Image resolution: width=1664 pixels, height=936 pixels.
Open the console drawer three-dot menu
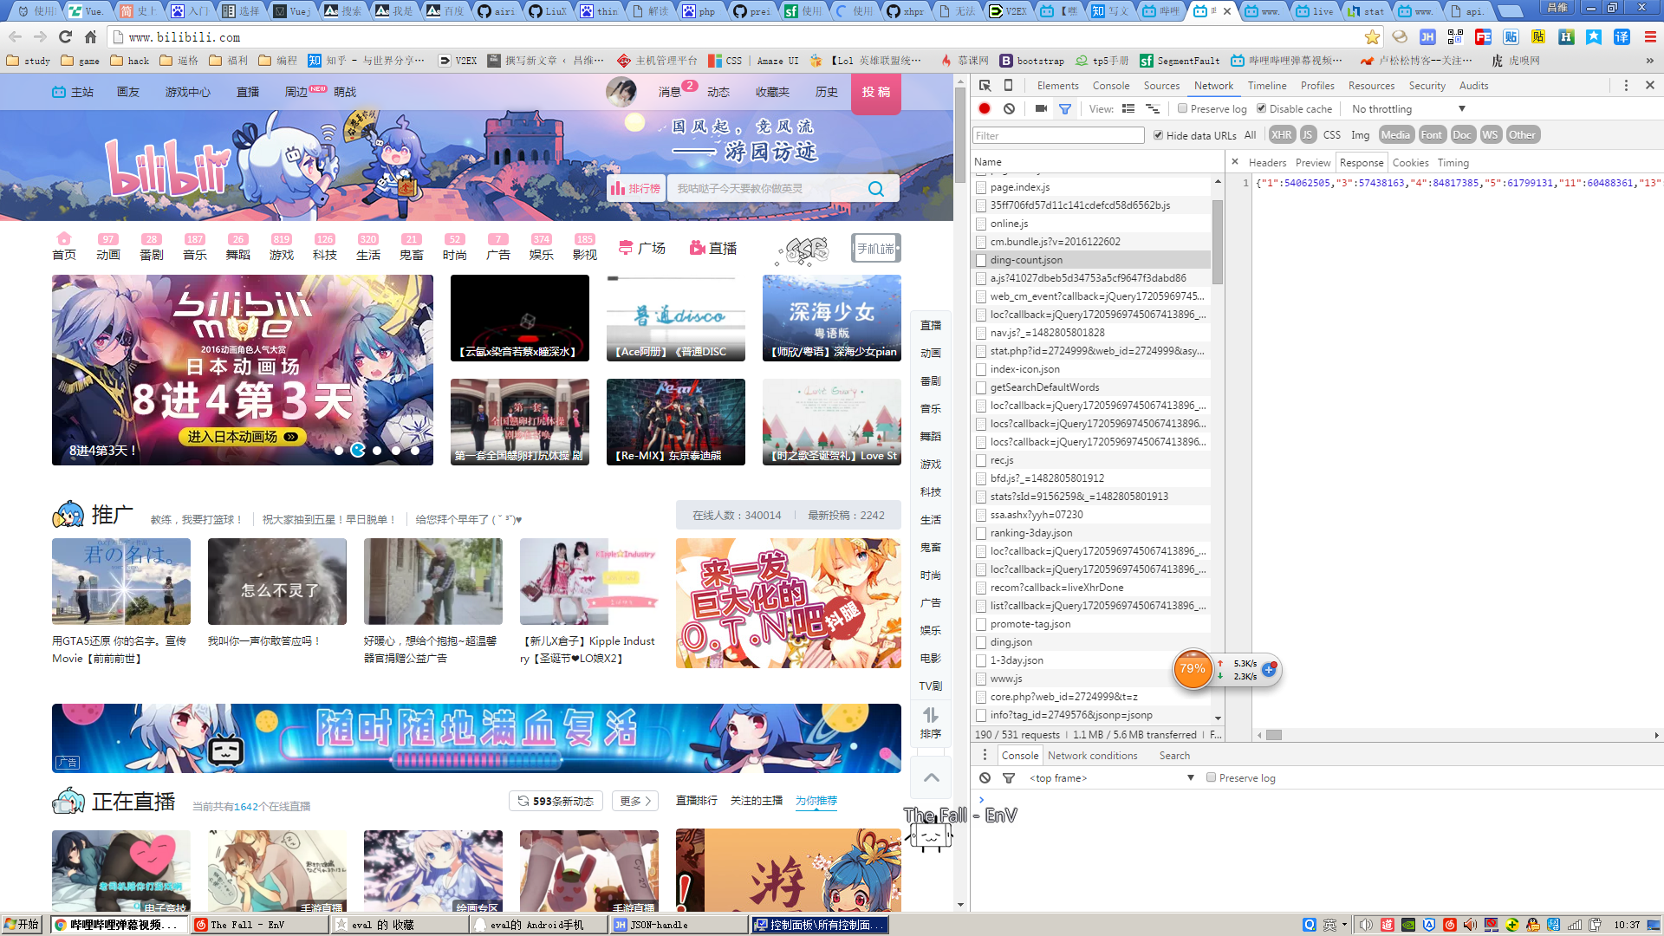tap(985, 755)
